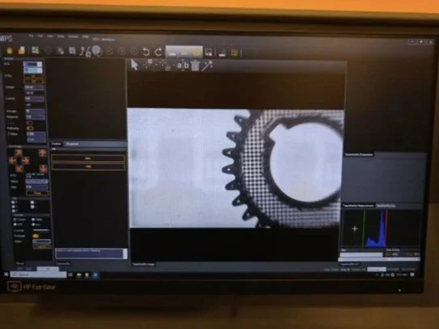
Task: Adjust the horizontal slider in the left panel
Action: coord(40,230)
